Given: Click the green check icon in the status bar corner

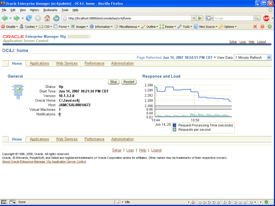Looking at the screenshot, I should (266, 202).
